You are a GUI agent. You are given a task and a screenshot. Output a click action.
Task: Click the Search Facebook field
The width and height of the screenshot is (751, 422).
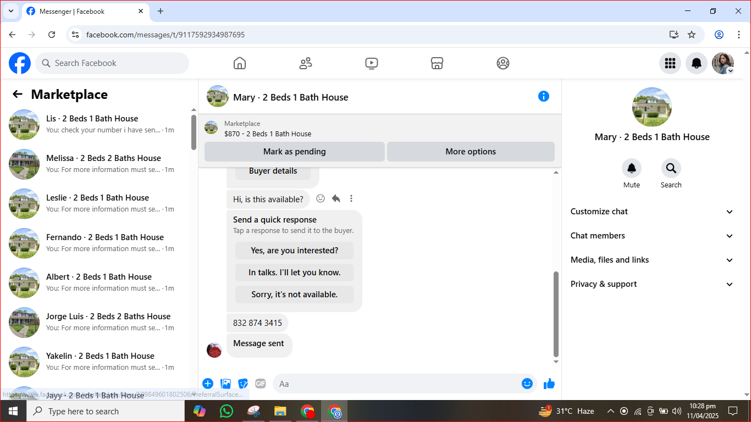(112, 63)
